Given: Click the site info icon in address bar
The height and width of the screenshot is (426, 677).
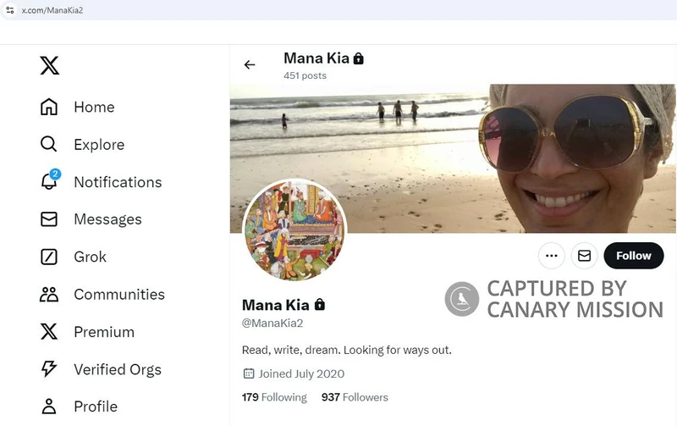Looking at the screenshot, I should (10, 10).
